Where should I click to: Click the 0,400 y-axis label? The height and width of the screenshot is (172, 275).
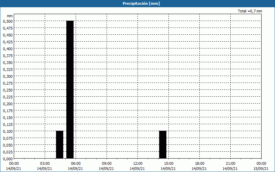click(8, 49)
